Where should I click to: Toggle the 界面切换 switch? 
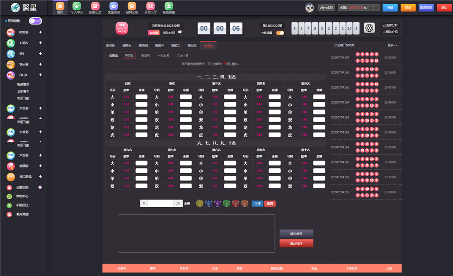pyautogui.click(x=35, y=21)
